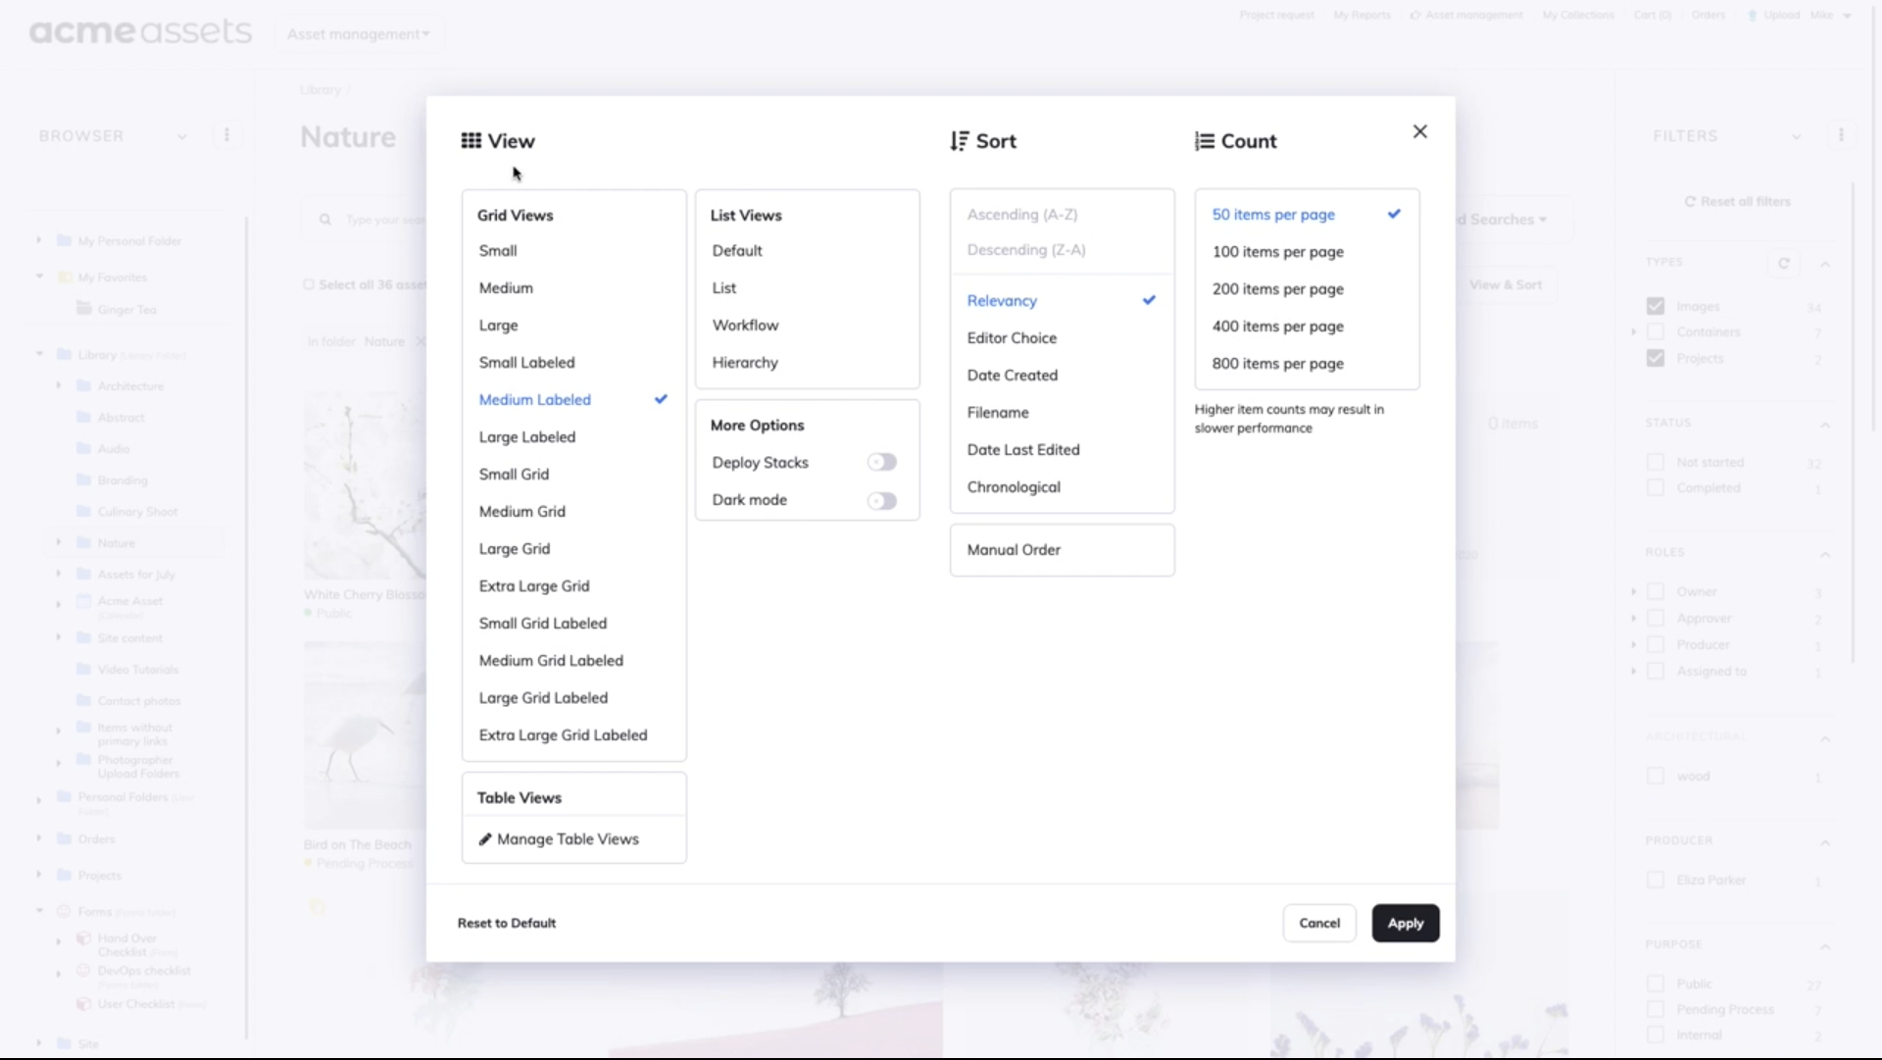
Task: Click the Sort arrows icon
Action: [959, 141]
